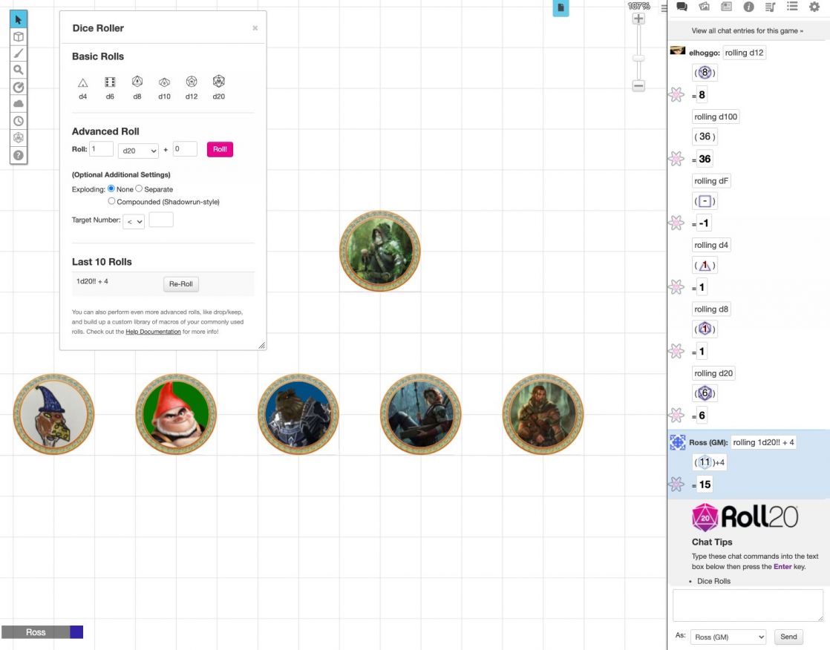Screen dimensions: 830x650
Task: Open the Help question mark tool
Action: [19, 155]
